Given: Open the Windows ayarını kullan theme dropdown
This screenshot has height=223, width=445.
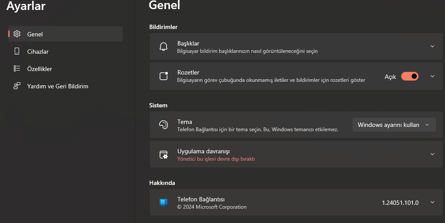Looking at the screenshot, I should coord(394,125).
